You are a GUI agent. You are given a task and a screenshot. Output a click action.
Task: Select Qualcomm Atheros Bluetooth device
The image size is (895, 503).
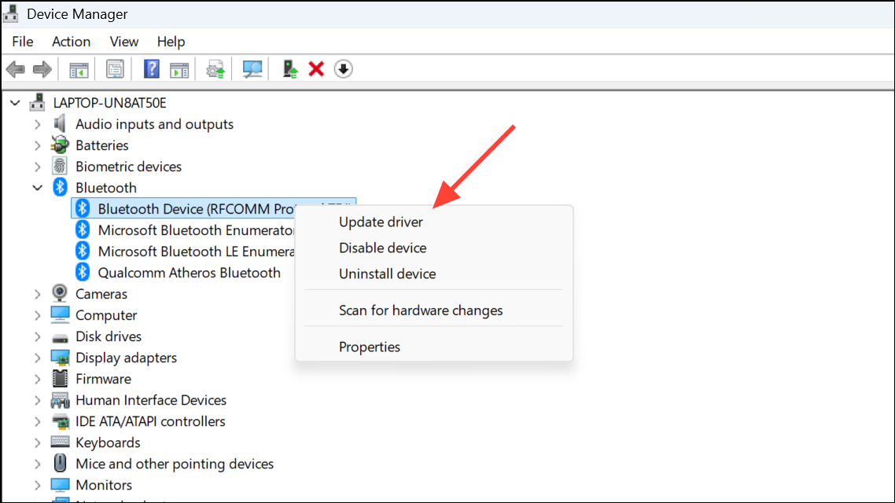point(189,273)
